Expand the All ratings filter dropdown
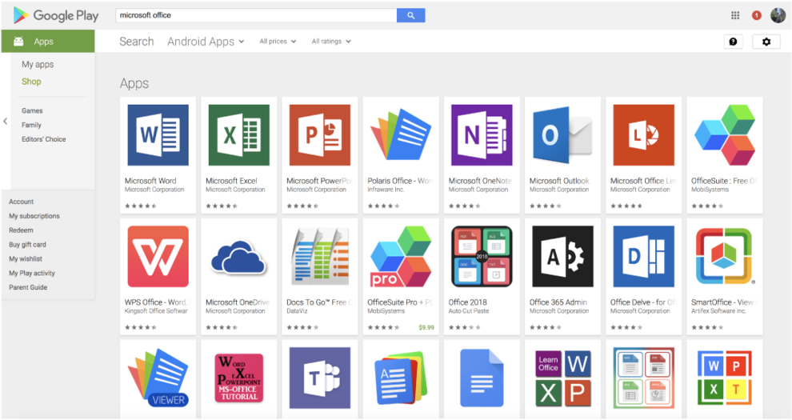 (331, 42)
